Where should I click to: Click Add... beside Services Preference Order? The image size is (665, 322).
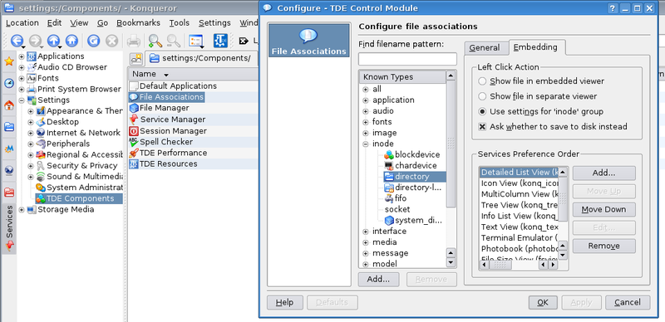(x=604, y=173)
